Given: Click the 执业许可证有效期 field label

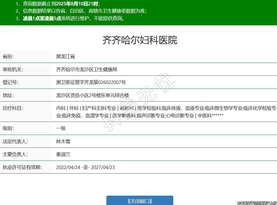Looking at the screenshot, I should tap(22, 167).
